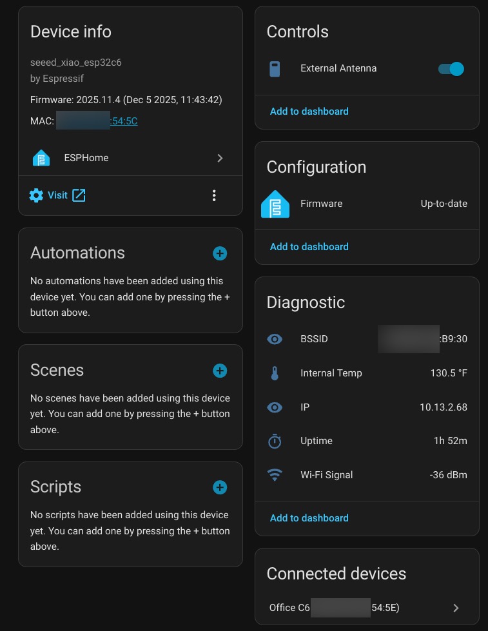This screenshot has width=488, height=631.
Task: Click the Internal Temp thermometer icon
Action: (275, 373)
